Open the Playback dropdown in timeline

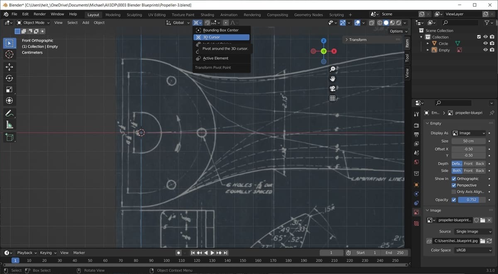27,252
